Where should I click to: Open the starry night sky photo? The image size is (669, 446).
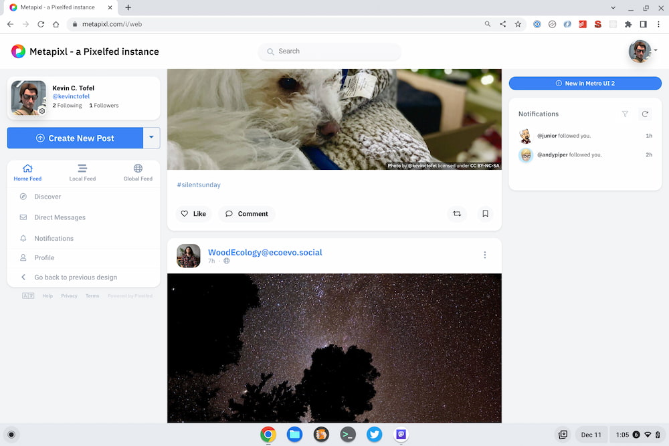pos(334,348)
